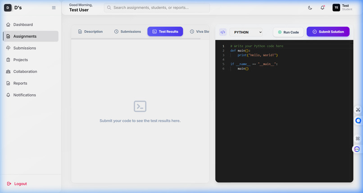Open Collaboration in the sidebar
Image resolution: width=363 pixels, height=193 pixels.
(x=31, y=72)
